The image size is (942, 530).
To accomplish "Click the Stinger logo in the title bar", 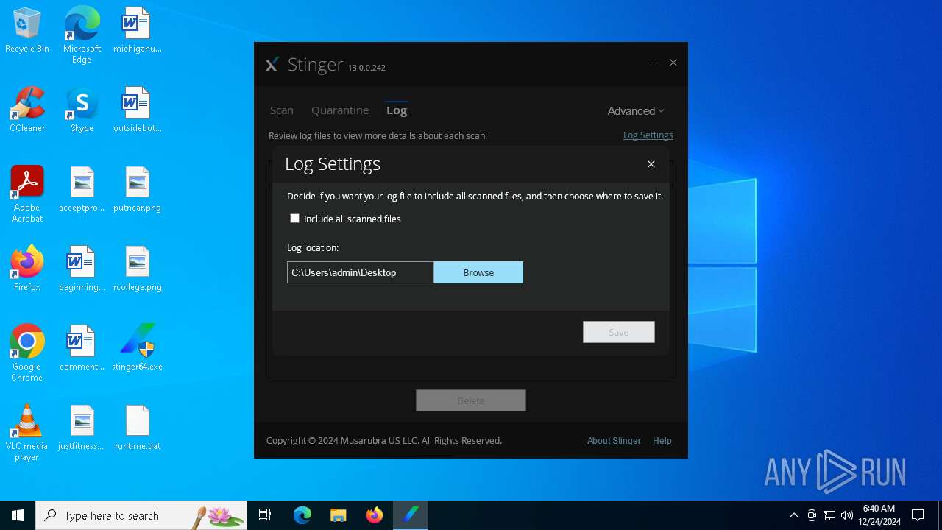I will 272,65.
